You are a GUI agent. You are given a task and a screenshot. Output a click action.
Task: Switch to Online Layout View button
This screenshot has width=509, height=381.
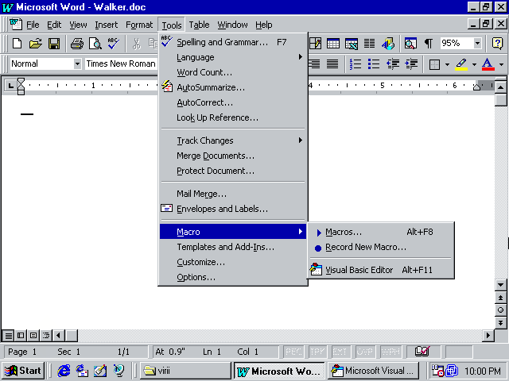click(x=21, y=335)
